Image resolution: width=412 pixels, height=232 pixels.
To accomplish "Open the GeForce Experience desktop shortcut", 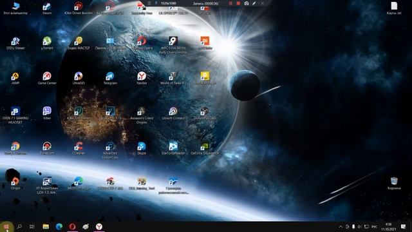I will [x=205, y=148].
